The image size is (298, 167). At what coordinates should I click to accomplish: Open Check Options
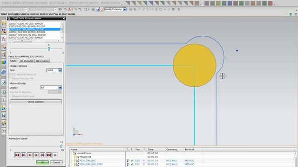point(36,102)
